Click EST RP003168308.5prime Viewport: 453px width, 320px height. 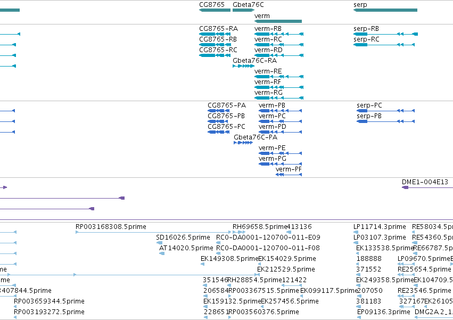[x=153, y=232]
